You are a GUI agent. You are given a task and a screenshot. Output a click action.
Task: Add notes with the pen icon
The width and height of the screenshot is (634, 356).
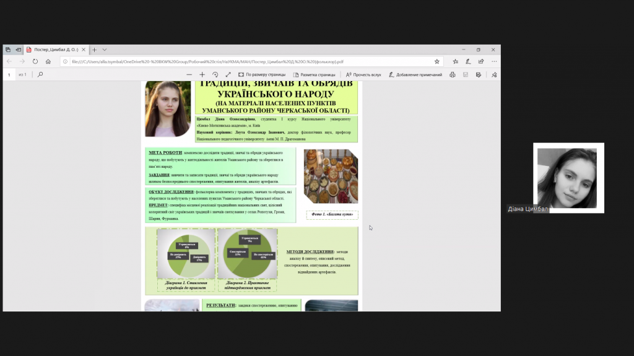pyautogui.click(x=468, y=61)
